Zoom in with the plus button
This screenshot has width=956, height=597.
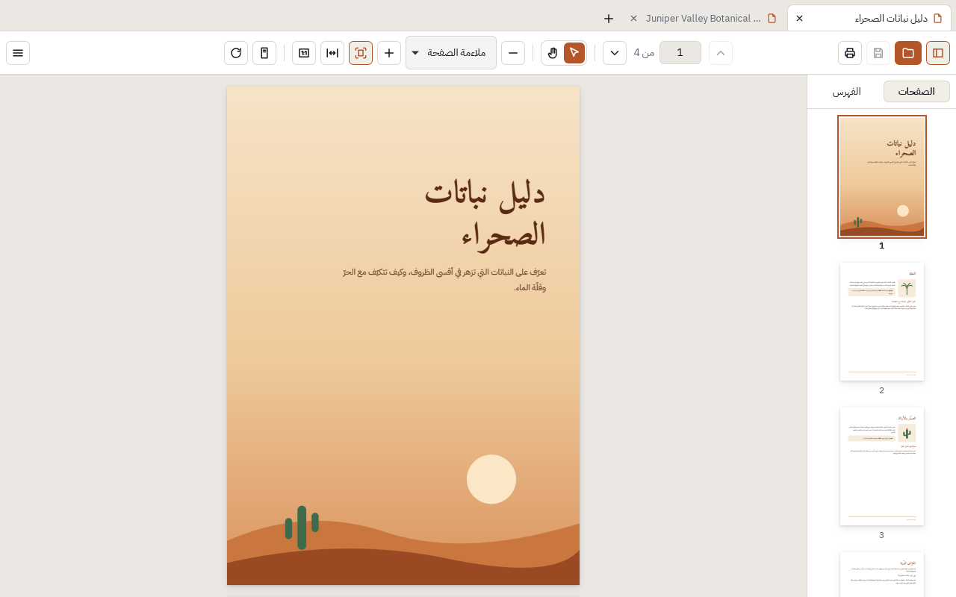point(389,53)
